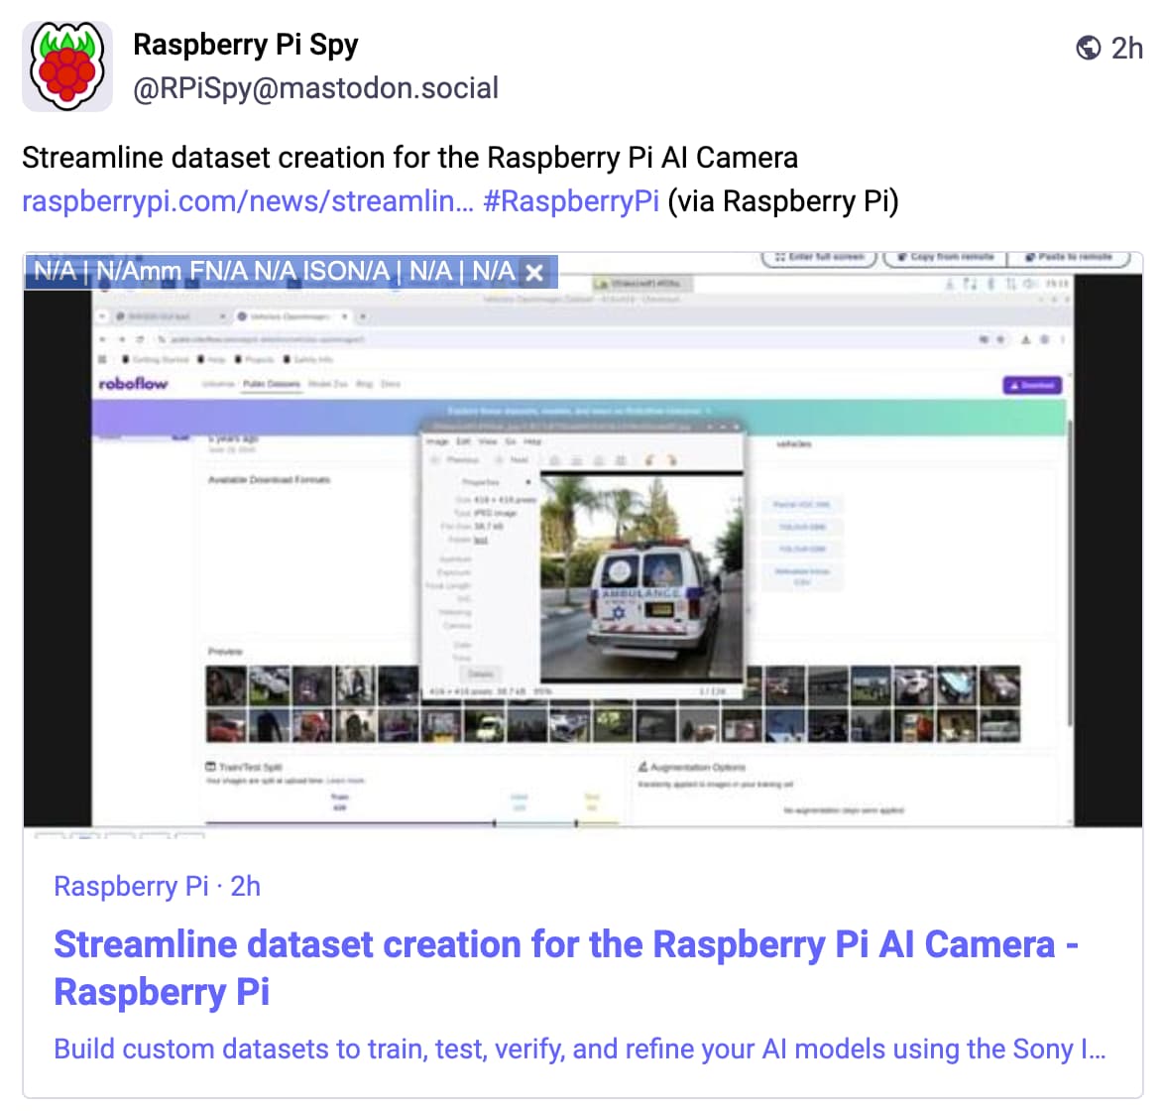Viewport: 1164px width, 1113px height.
Task: Open the Image menu in the viewer
Action: pyautogui.click(x=436, y=441)
